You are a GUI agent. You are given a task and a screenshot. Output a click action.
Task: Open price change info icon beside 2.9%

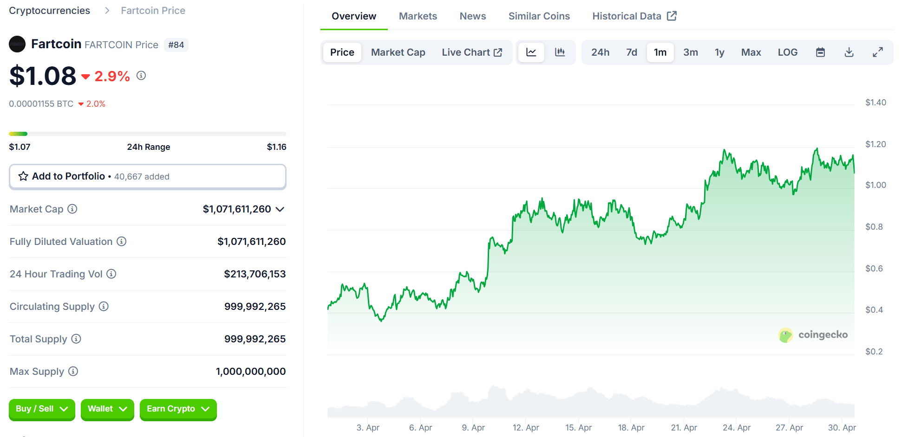tap(141, 75)
